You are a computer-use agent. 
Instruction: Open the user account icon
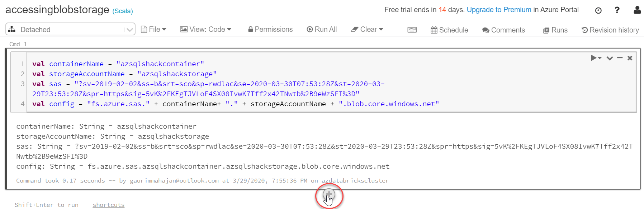coord(637,10)
